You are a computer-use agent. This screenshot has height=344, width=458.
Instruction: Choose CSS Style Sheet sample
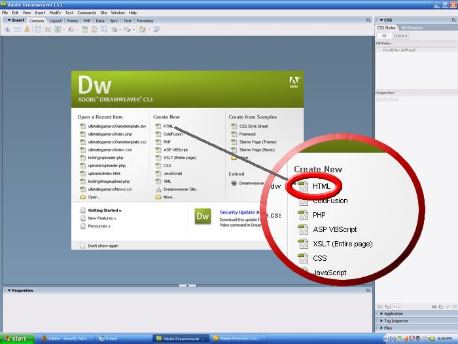pos(254,126)
